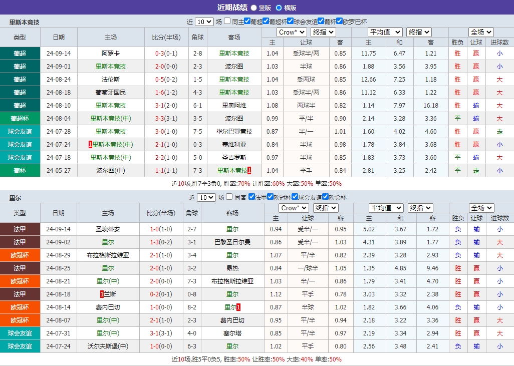Screen dimensions: 514x366
Task: Select the 横版 layout radio button
Action: tap(278, 8)
